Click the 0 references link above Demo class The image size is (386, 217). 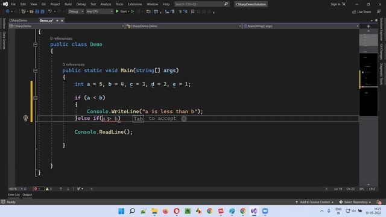[x=61, y=39]
